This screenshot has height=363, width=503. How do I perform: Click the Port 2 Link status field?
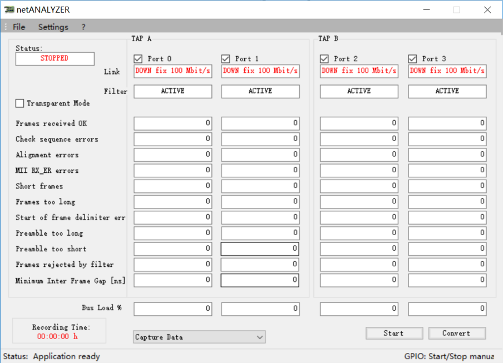coord(359,71)
